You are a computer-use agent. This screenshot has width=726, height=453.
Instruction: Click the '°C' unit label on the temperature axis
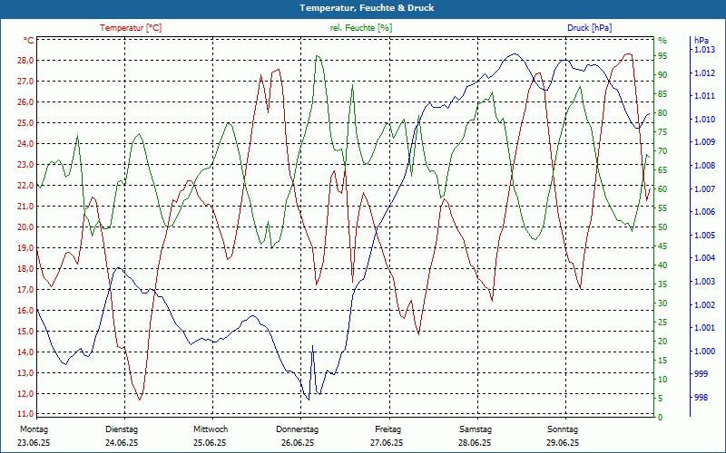(29, 41)
